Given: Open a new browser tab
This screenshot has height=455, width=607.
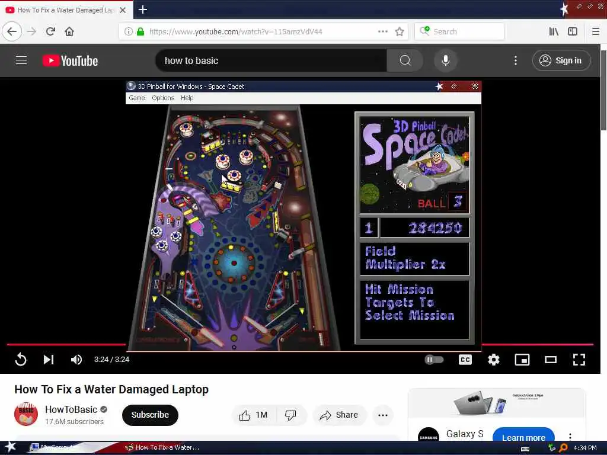Looking at the screenshot, I should point(143,9).
